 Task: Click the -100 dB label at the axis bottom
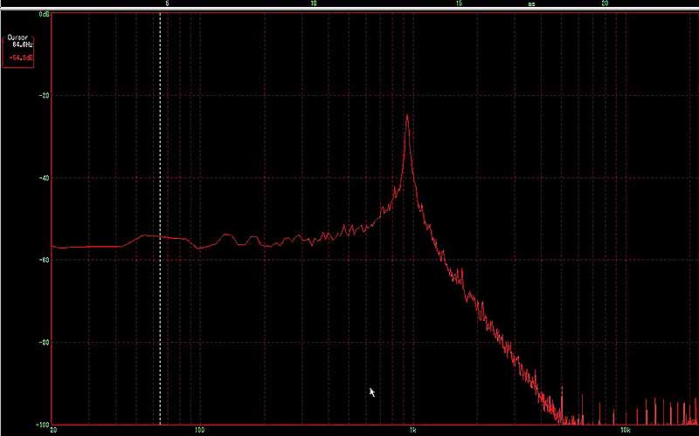point(43,424)
